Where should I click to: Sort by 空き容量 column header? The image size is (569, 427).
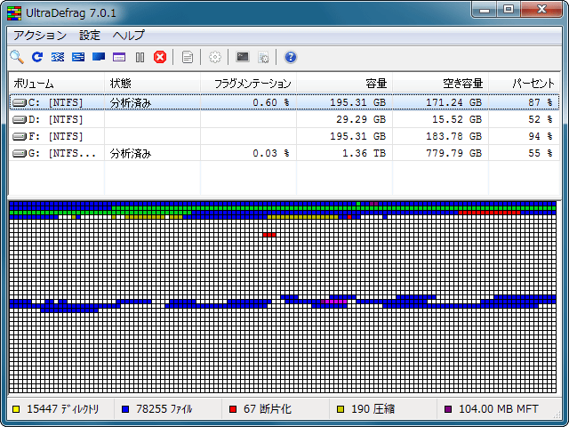pyautogui.click(x=440, y=84)
